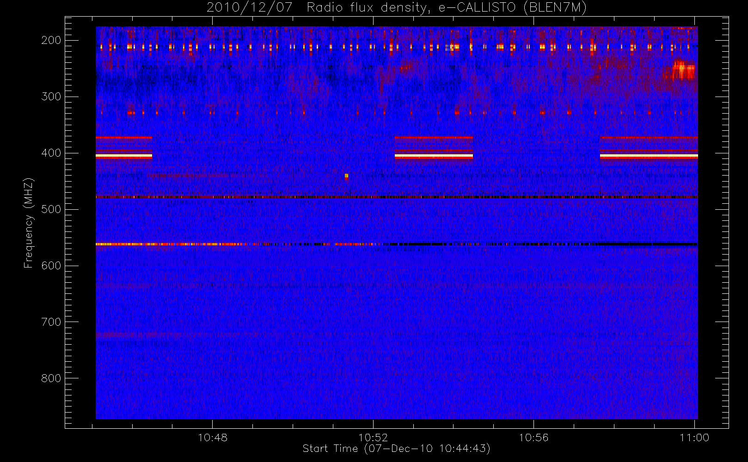Click the 700 frequency tick label
748x462 pixels.
(x=51, y=322)
